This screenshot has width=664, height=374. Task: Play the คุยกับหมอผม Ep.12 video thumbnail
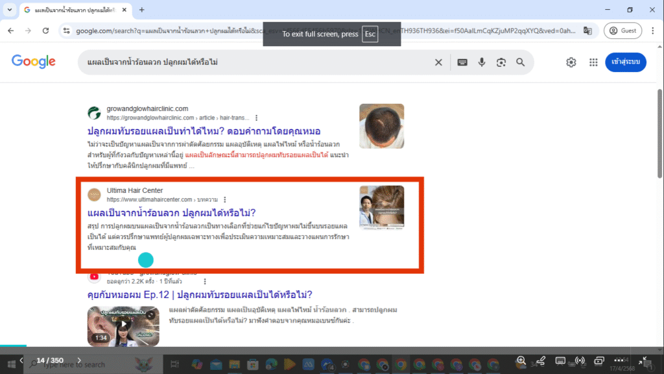pyautogui.click(x=123, y=325)
